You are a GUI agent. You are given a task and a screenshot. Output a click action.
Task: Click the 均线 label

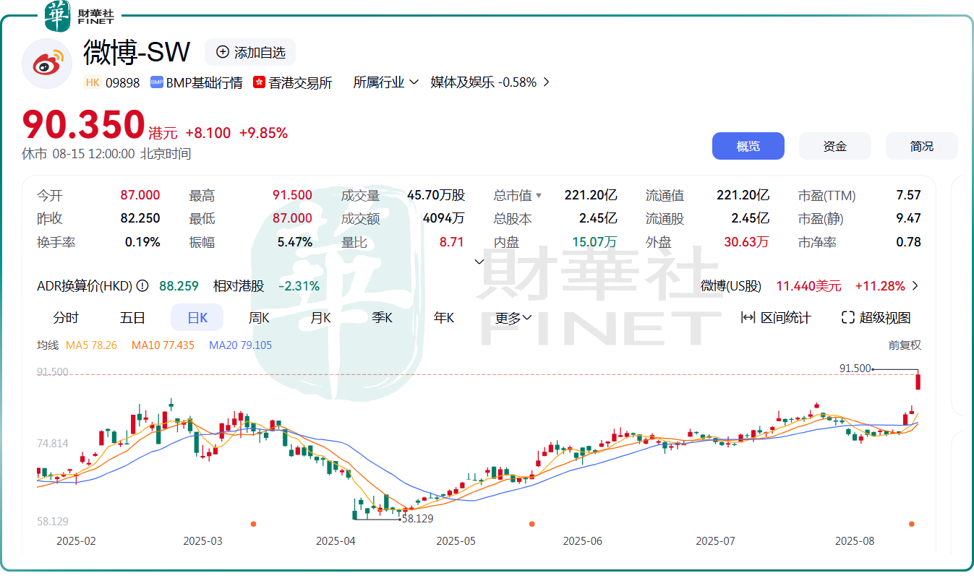tap(48, 345)
